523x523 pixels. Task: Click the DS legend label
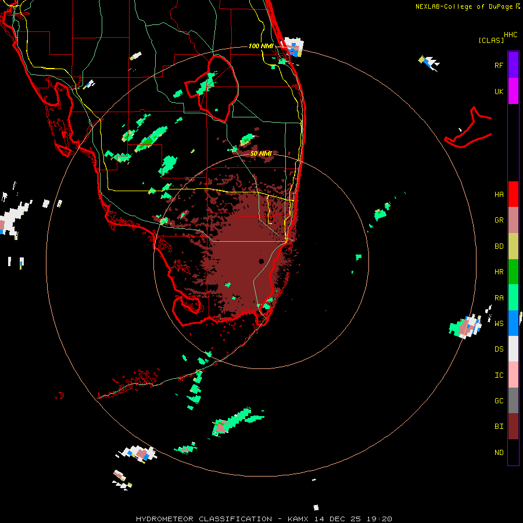[499, 349]
